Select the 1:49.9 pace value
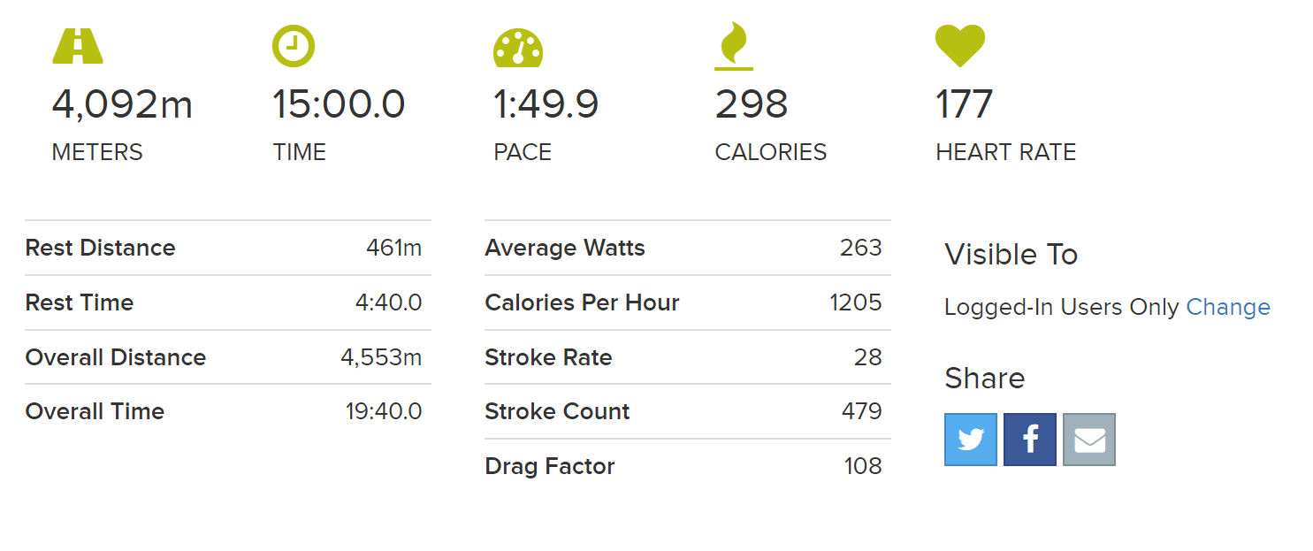 [x=546, y=104]
